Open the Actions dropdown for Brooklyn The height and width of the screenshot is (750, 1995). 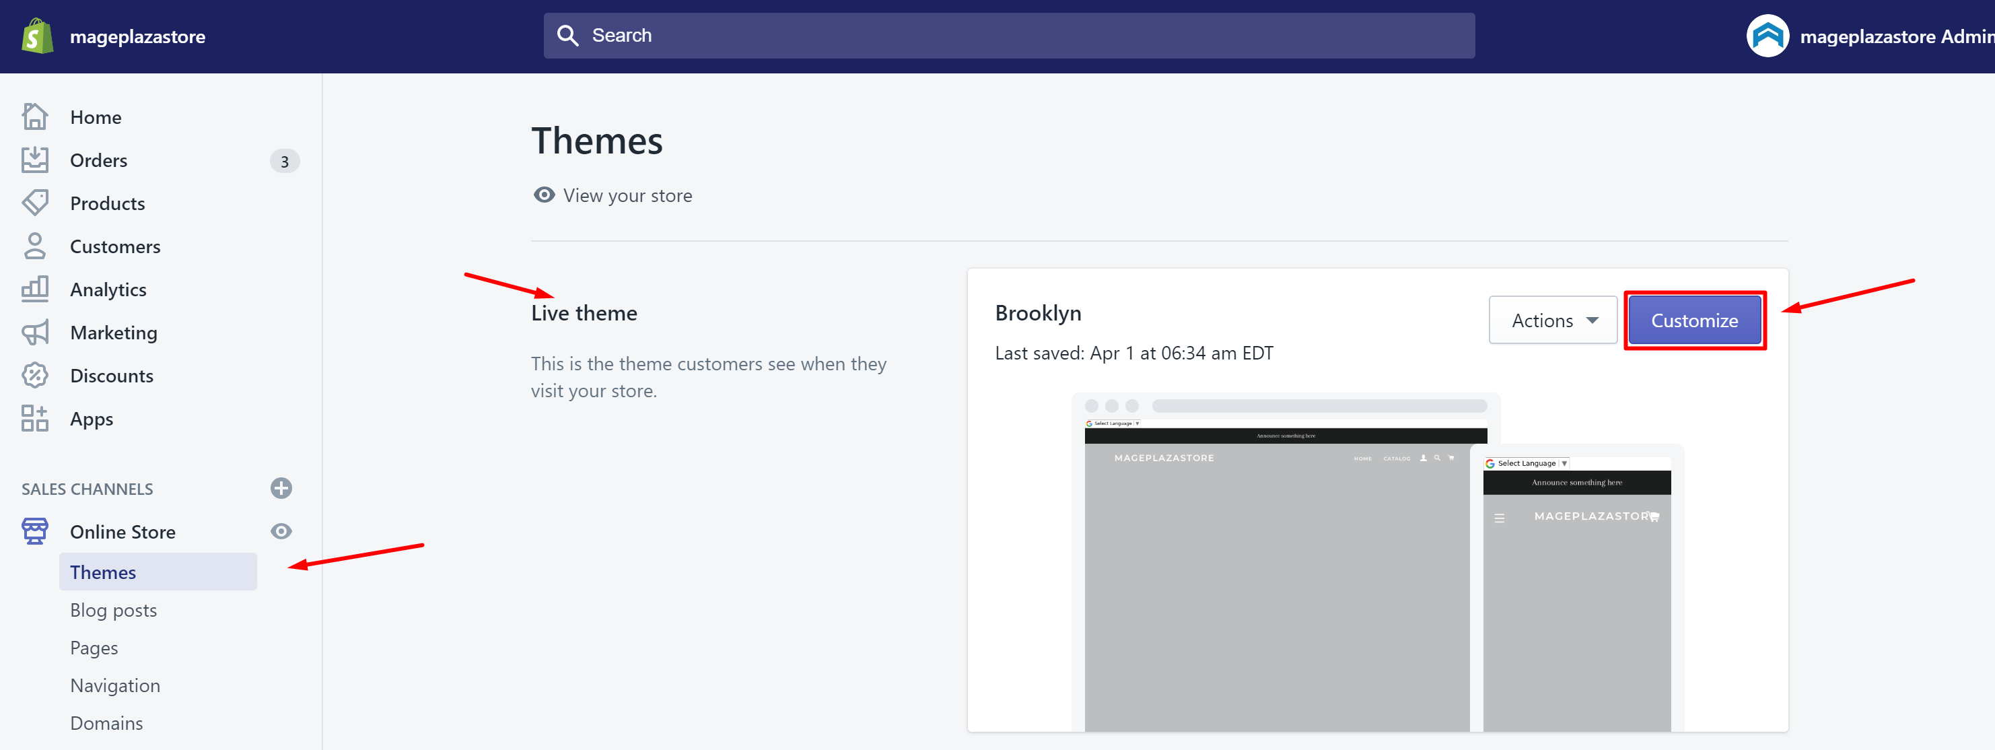pyautogui.click(x=1552, y=320)
